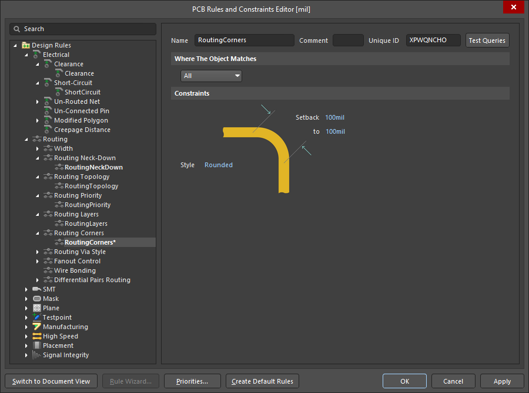Click the High Speed category icon

[x=37, y=336]
